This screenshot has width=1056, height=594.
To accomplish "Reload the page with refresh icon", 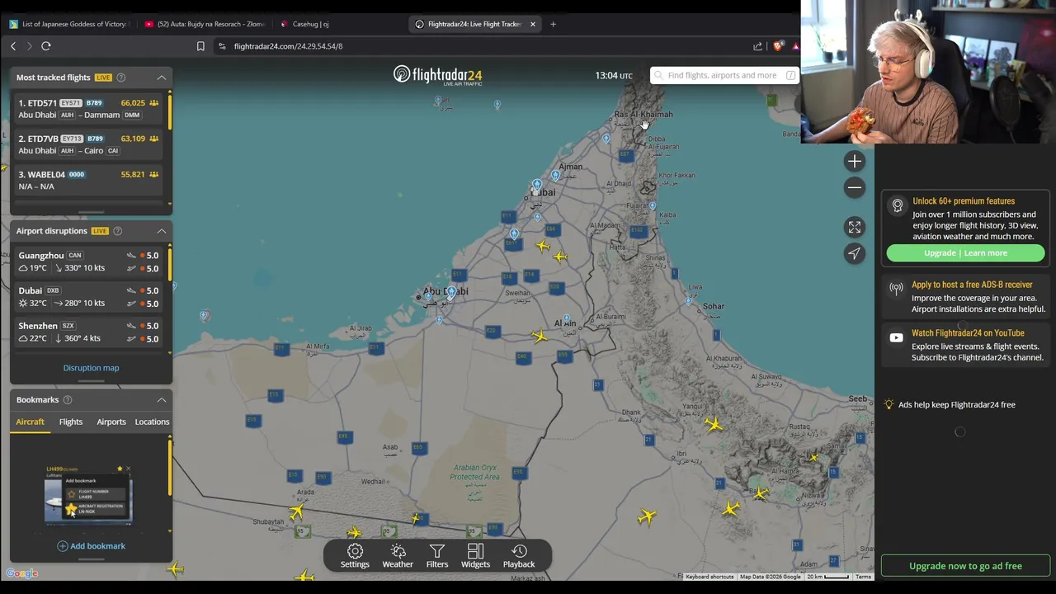I will (46, 46).
